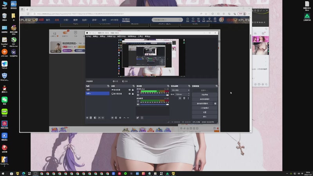Open 设置 (Settings) in OBS Controls
This screenshot has height=176, width=313.
[x=205, y=112]
